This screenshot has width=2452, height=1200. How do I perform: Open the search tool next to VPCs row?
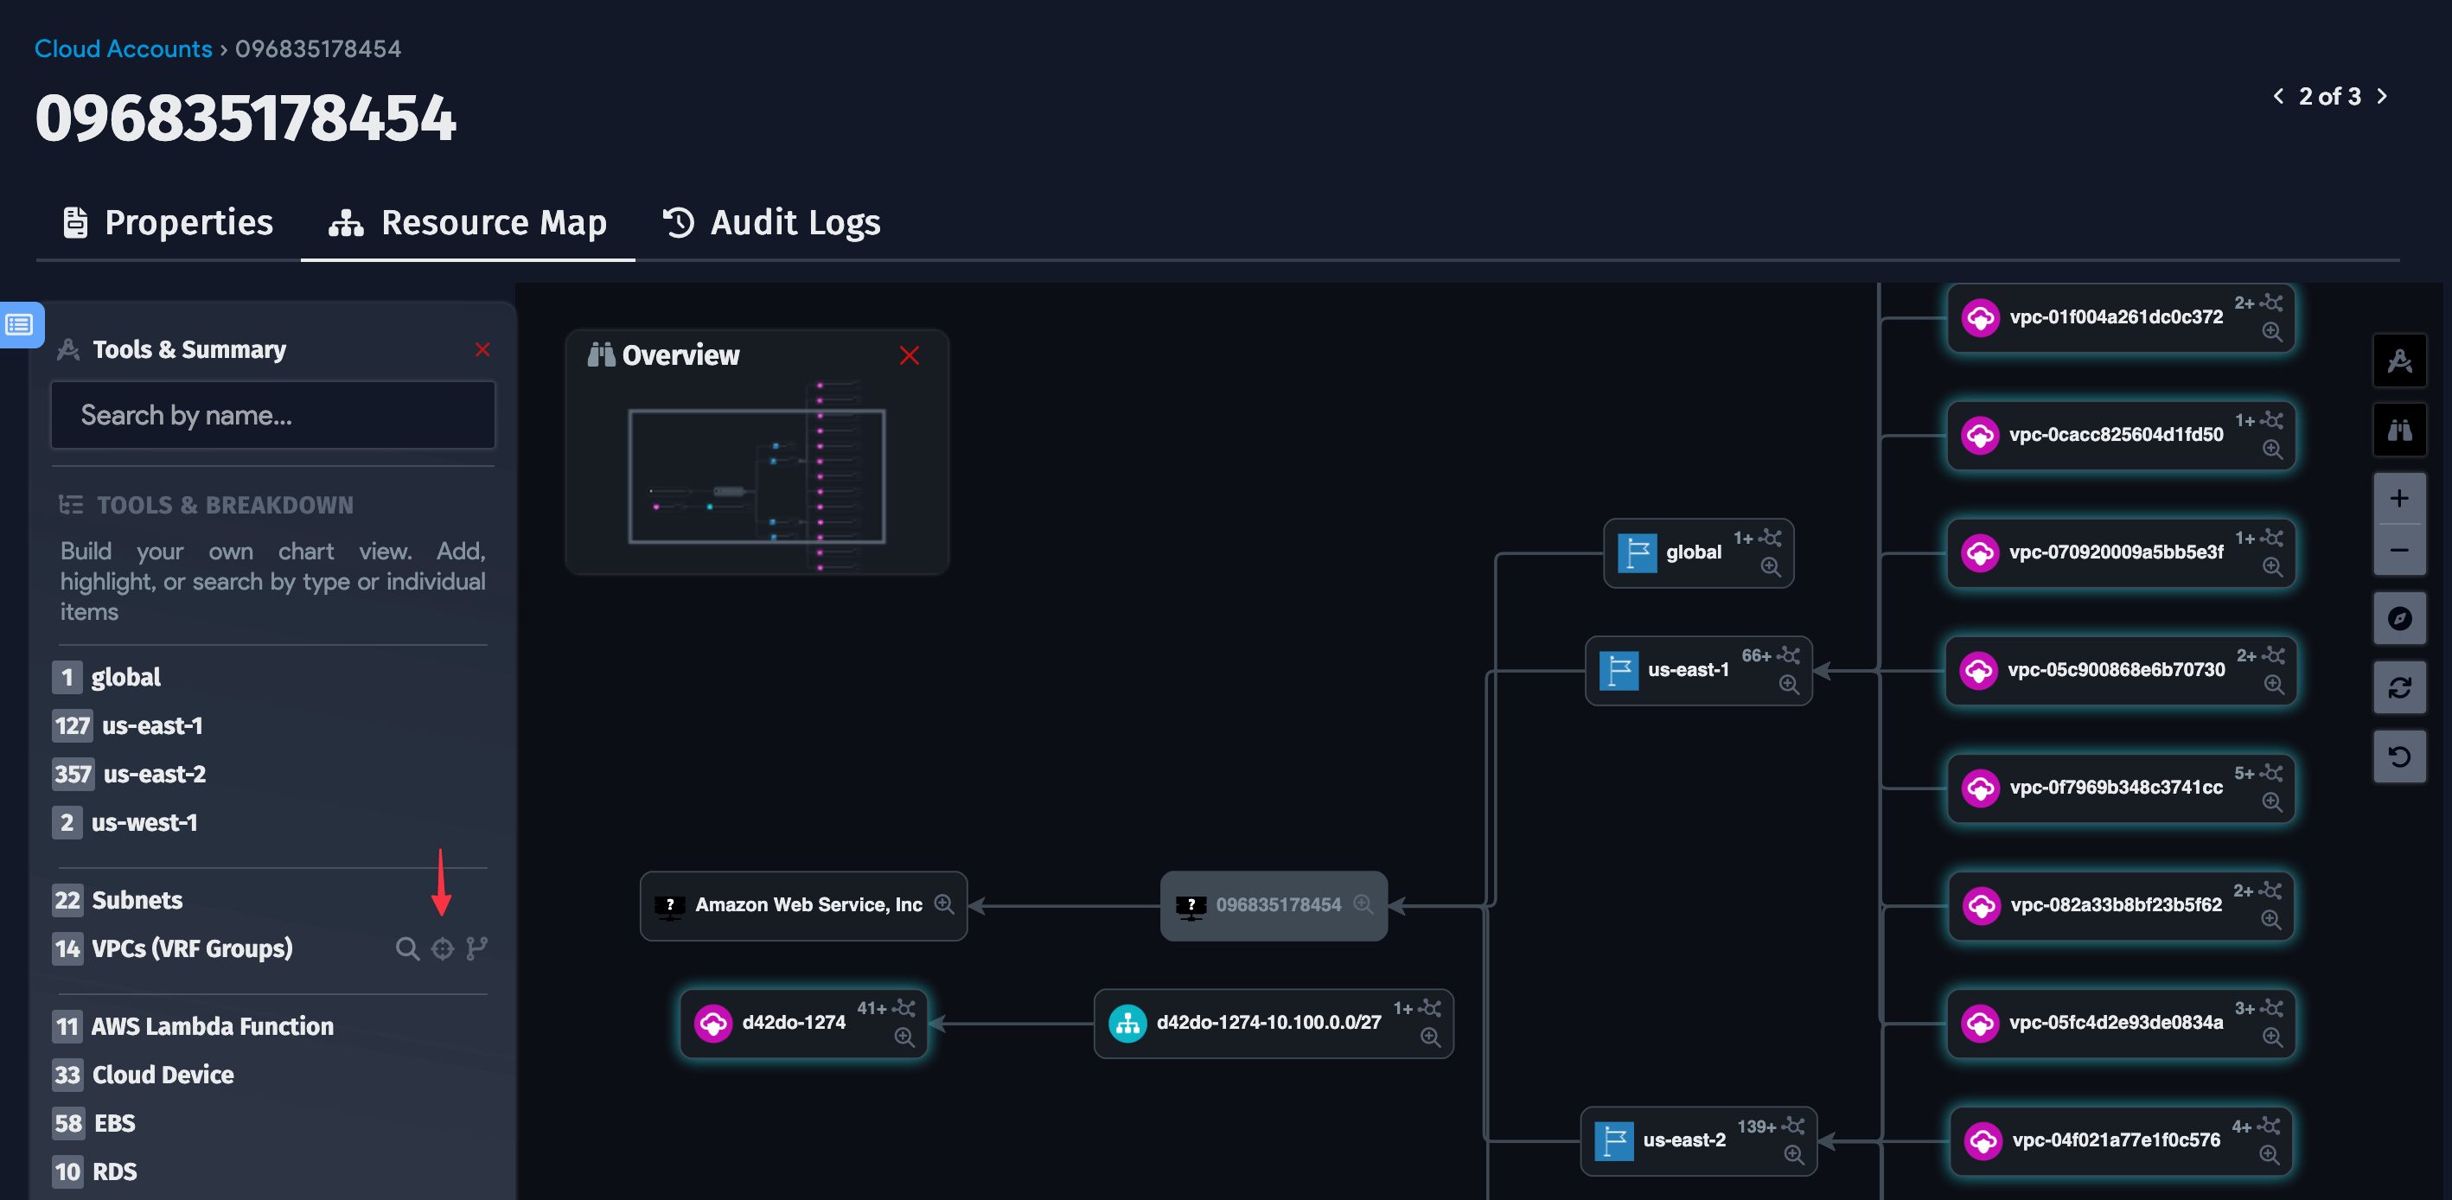[x=407, y=948]
